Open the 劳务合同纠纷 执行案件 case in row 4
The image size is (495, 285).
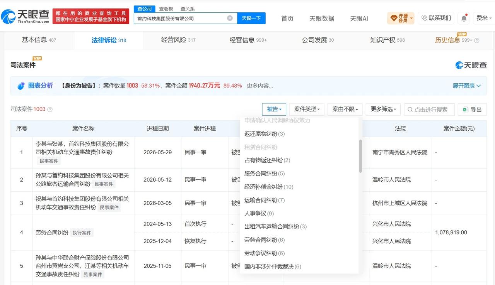pos(52,233)
